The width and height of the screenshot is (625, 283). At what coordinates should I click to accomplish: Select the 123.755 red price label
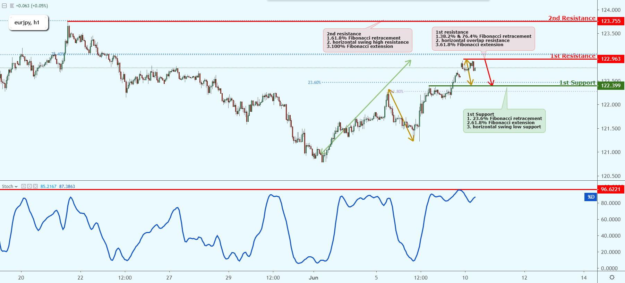coord(611,21)
